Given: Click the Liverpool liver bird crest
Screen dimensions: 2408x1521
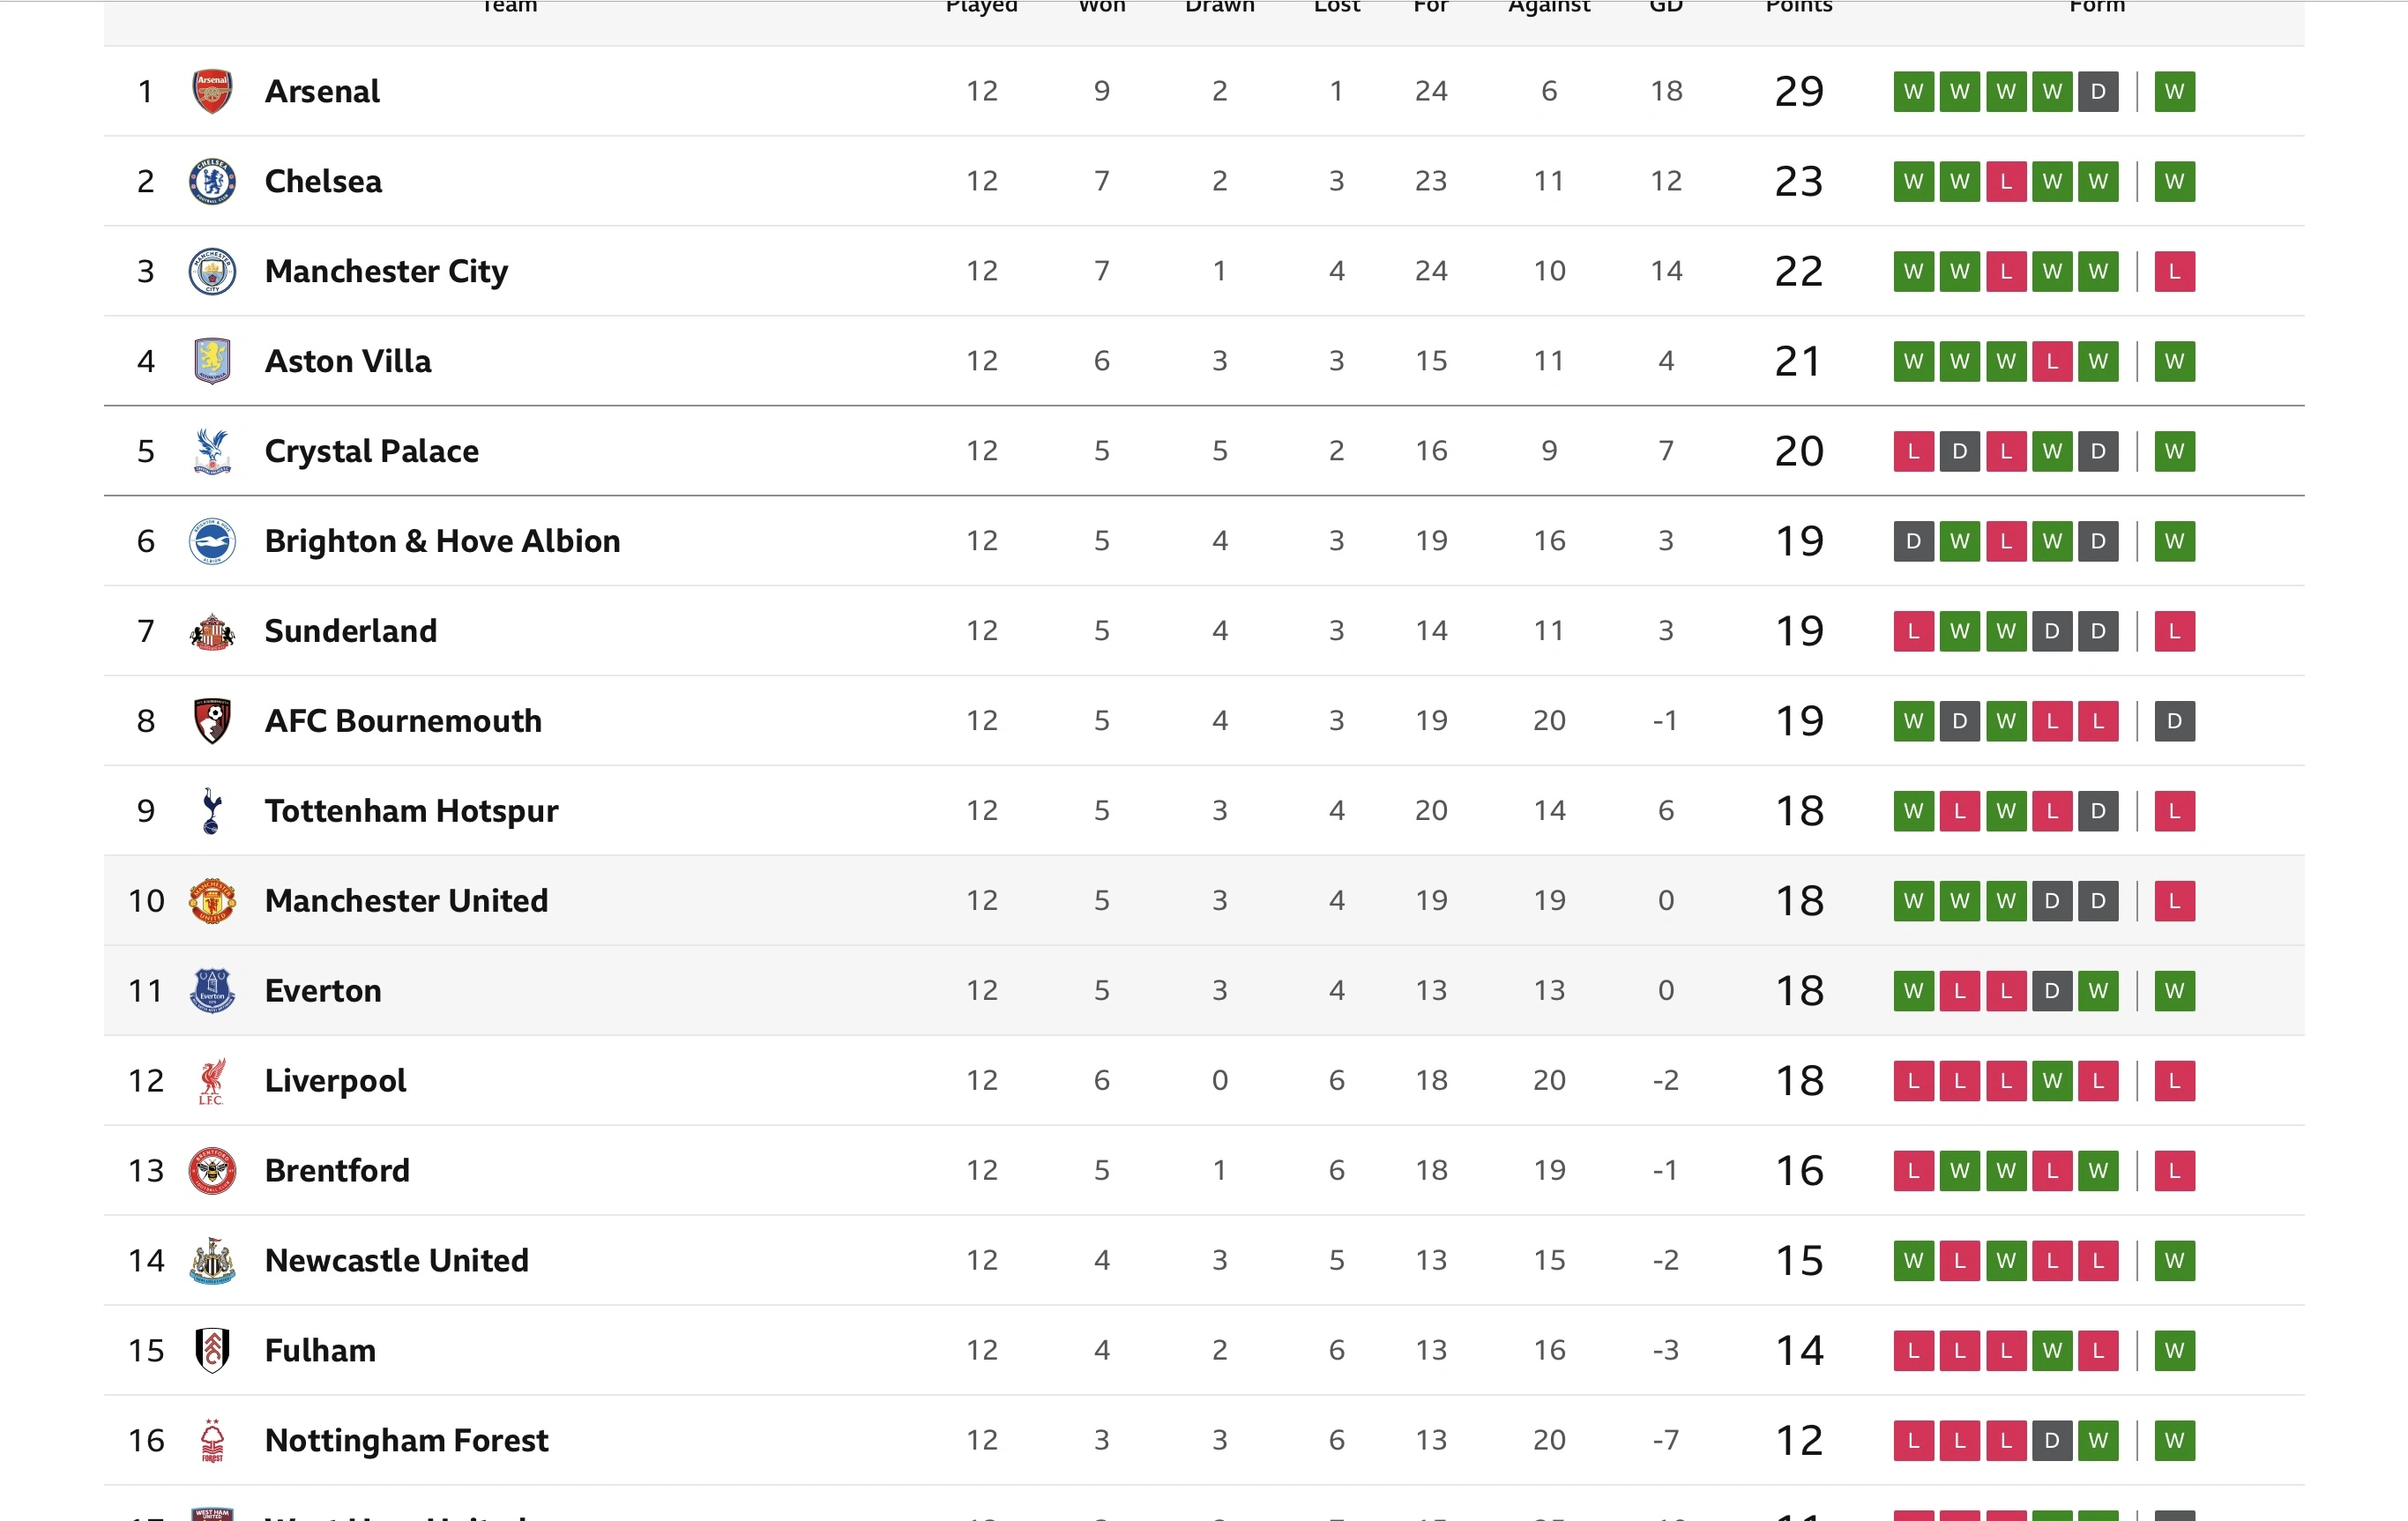Looking at the screenshot, I should click(211, 1081).
